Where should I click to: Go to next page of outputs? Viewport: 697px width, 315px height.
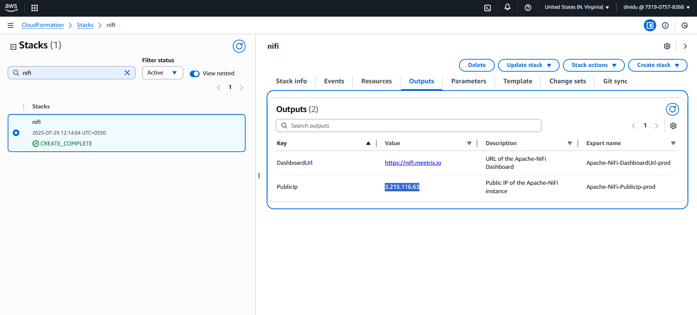click(657, 126)
